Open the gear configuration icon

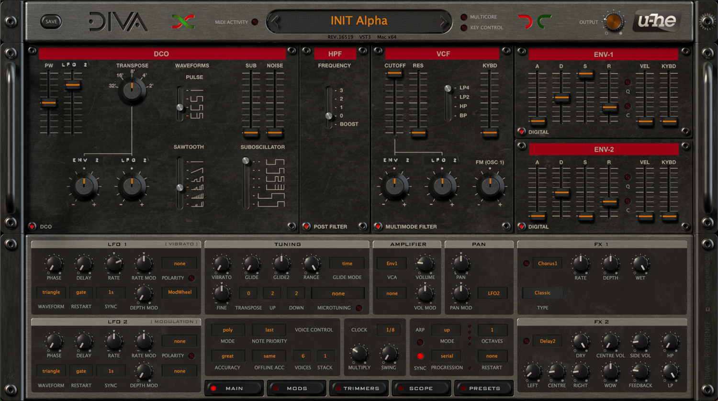point(707,22)
